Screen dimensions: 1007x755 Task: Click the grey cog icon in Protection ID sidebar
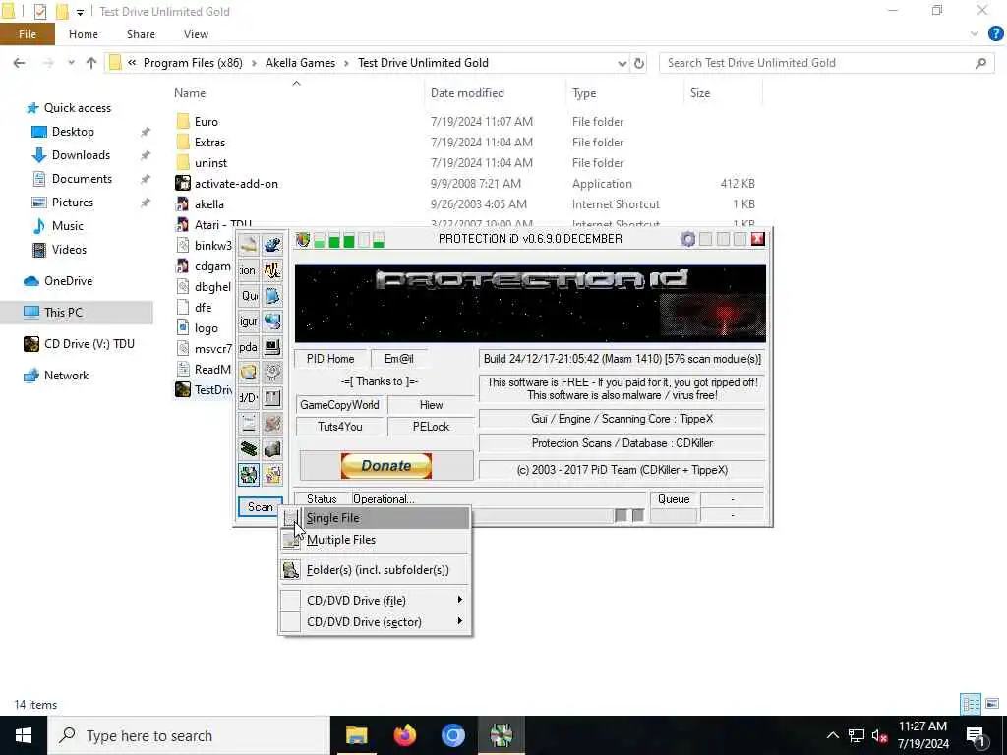[272, 373]
